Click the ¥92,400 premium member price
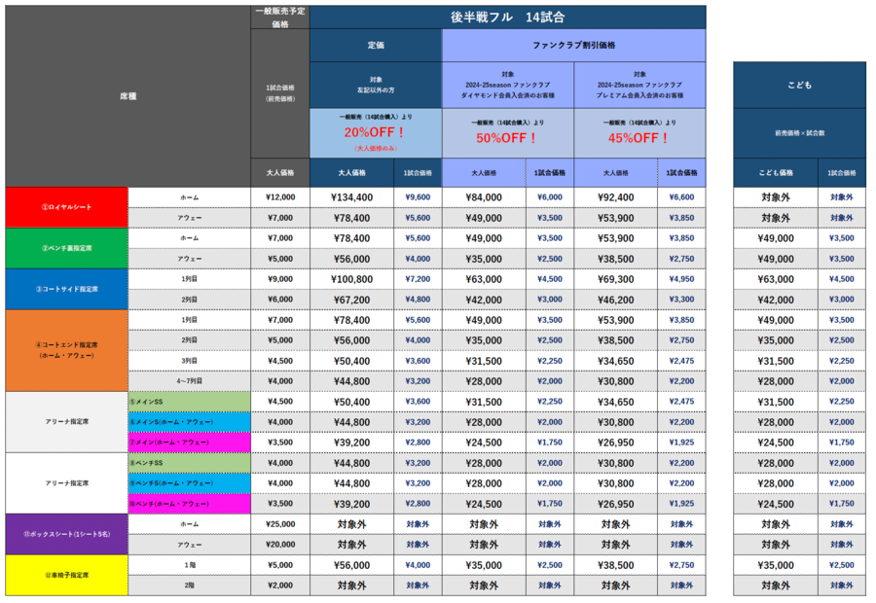 [615, 196]
